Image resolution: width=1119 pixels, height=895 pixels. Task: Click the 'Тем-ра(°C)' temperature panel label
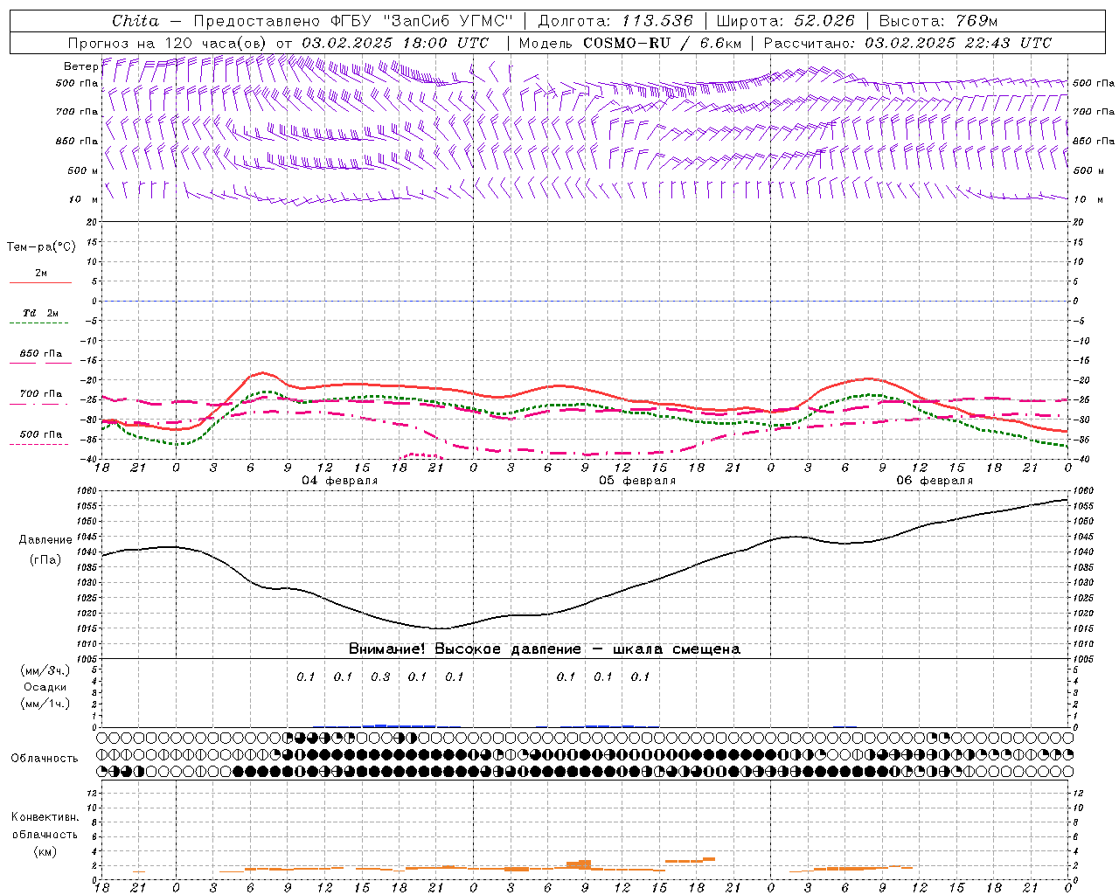(x=41, y=247)
